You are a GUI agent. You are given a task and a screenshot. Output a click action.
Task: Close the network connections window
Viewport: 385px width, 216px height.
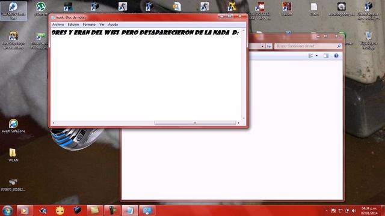pyautogui.click(x=336, y=36)
